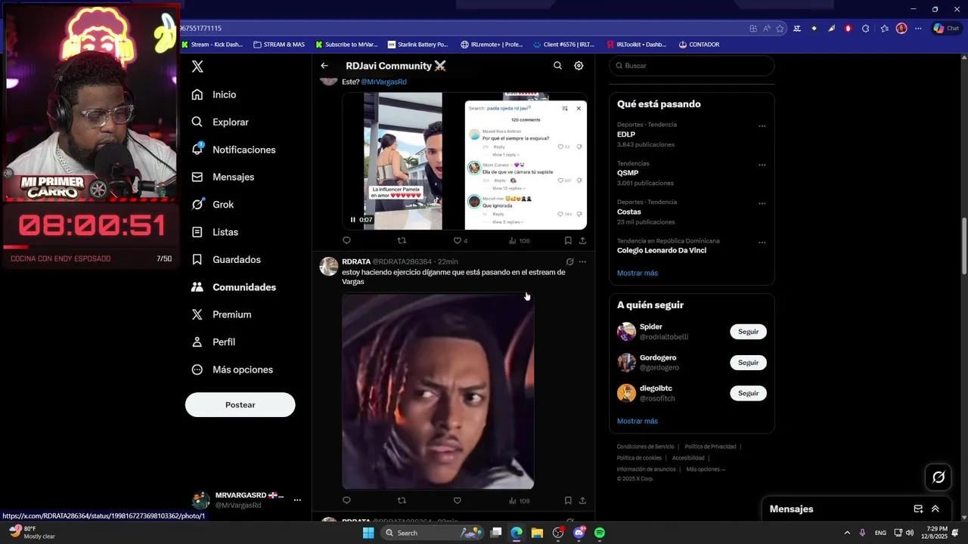
Task: View analytics of post with 109 views
Action: point(519,500)
